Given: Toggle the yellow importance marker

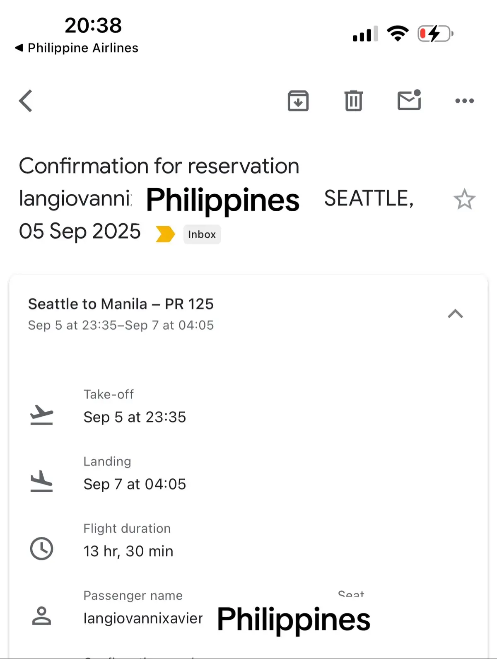Looking at the screenshot, I should (165, 234).
